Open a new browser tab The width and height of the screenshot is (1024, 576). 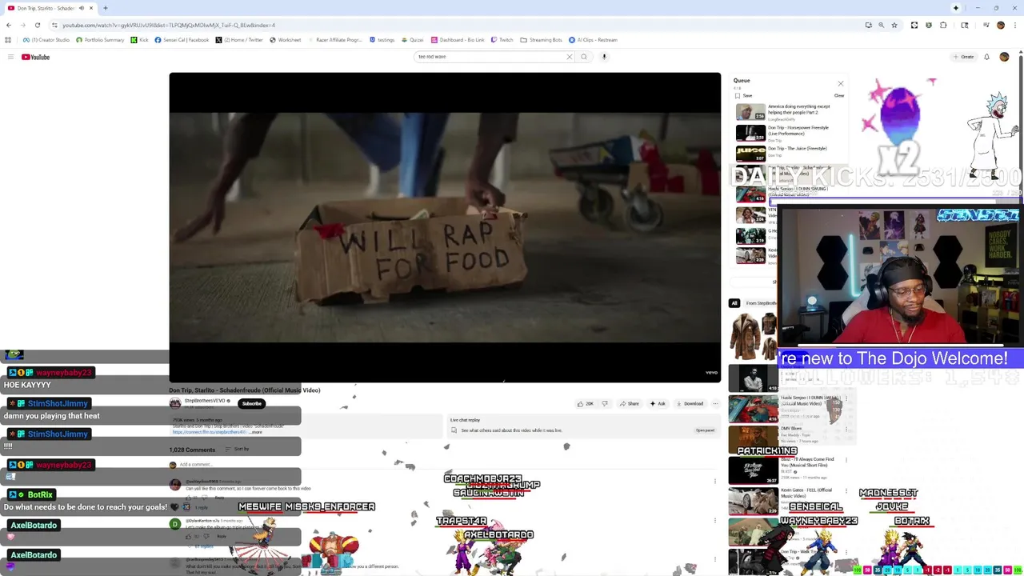coord(105,8)
